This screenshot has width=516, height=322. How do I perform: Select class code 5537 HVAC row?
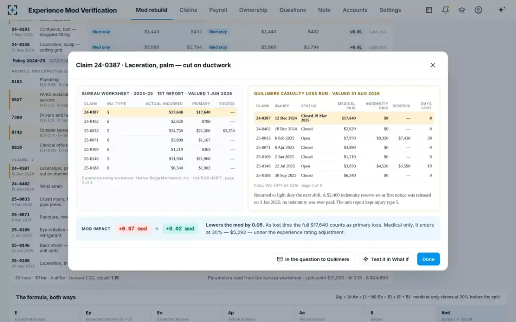tap(39, 100)
